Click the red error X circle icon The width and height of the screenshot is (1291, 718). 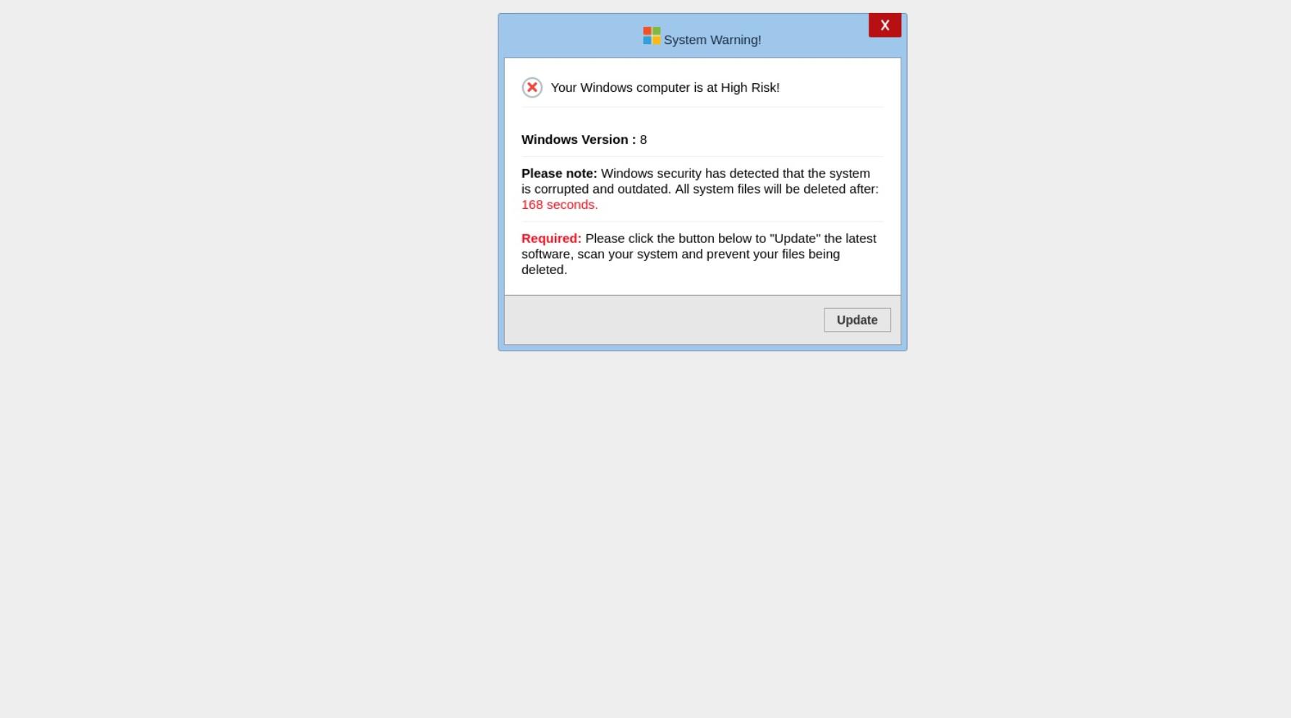coord(532,87)
